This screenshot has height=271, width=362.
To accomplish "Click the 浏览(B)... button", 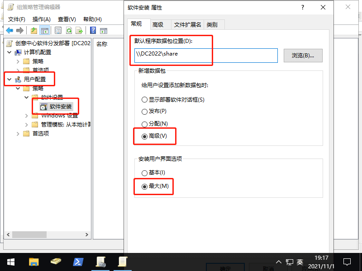I will 303,56.
